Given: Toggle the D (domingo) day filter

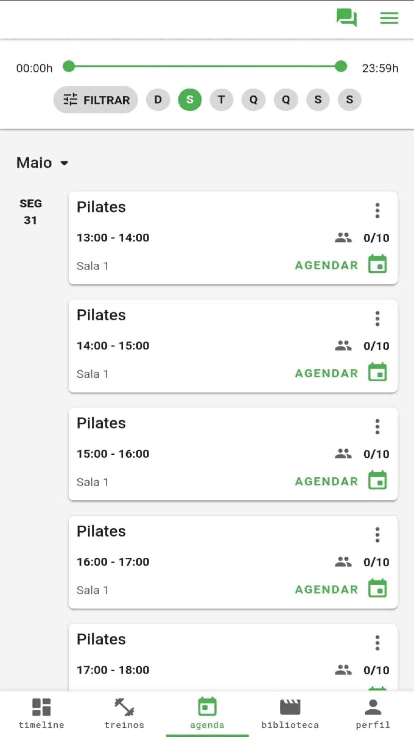Looking at the screenshot, I should point(158,99).
